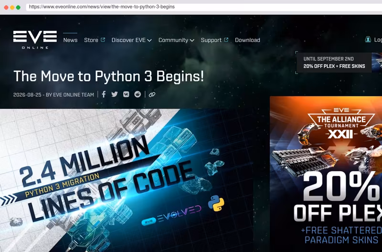Open the Store link
The image size is (382, 252).
coord(91,40)
